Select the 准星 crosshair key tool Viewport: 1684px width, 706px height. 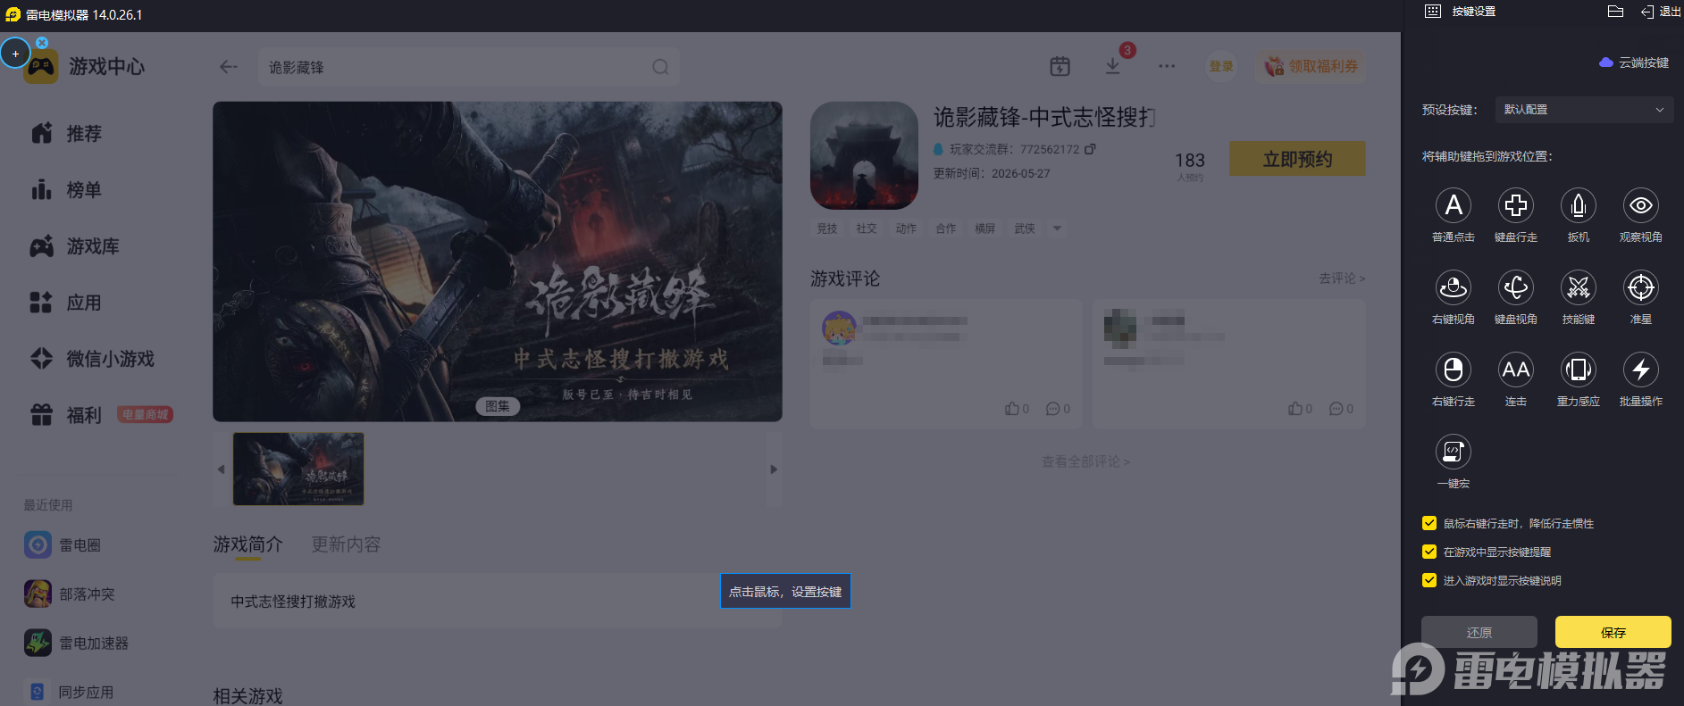pos(1641,287)
